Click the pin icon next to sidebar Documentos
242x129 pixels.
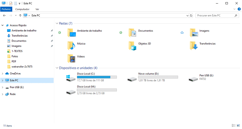tap(52, 41)
